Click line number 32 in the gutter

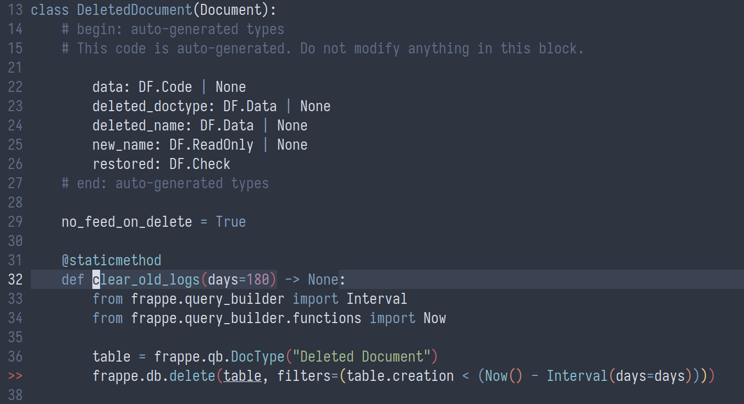(x=15, y=280)
